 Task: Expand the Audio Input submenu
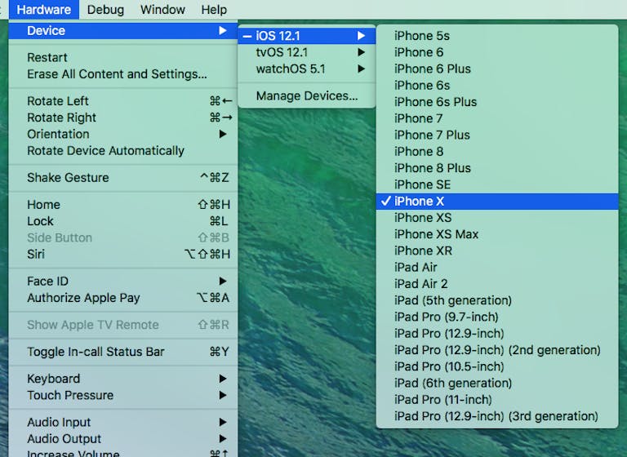pos(123,422)
